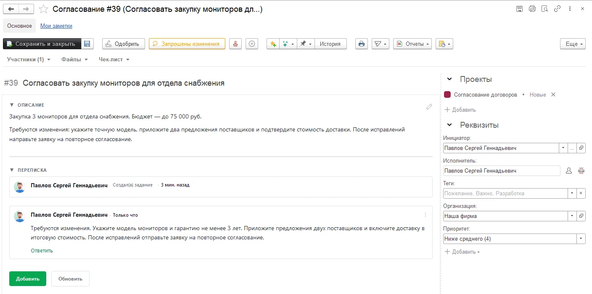Click the Приоритет field Ниже среднего (4)
592x294 pixels.
[510, 239]
